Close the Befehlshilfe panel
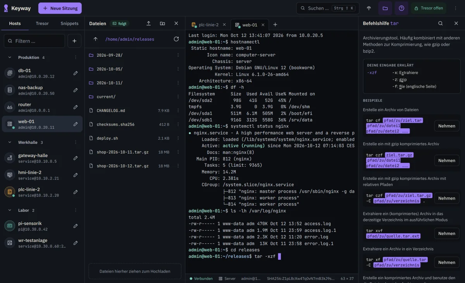 [x=456, y=23]
